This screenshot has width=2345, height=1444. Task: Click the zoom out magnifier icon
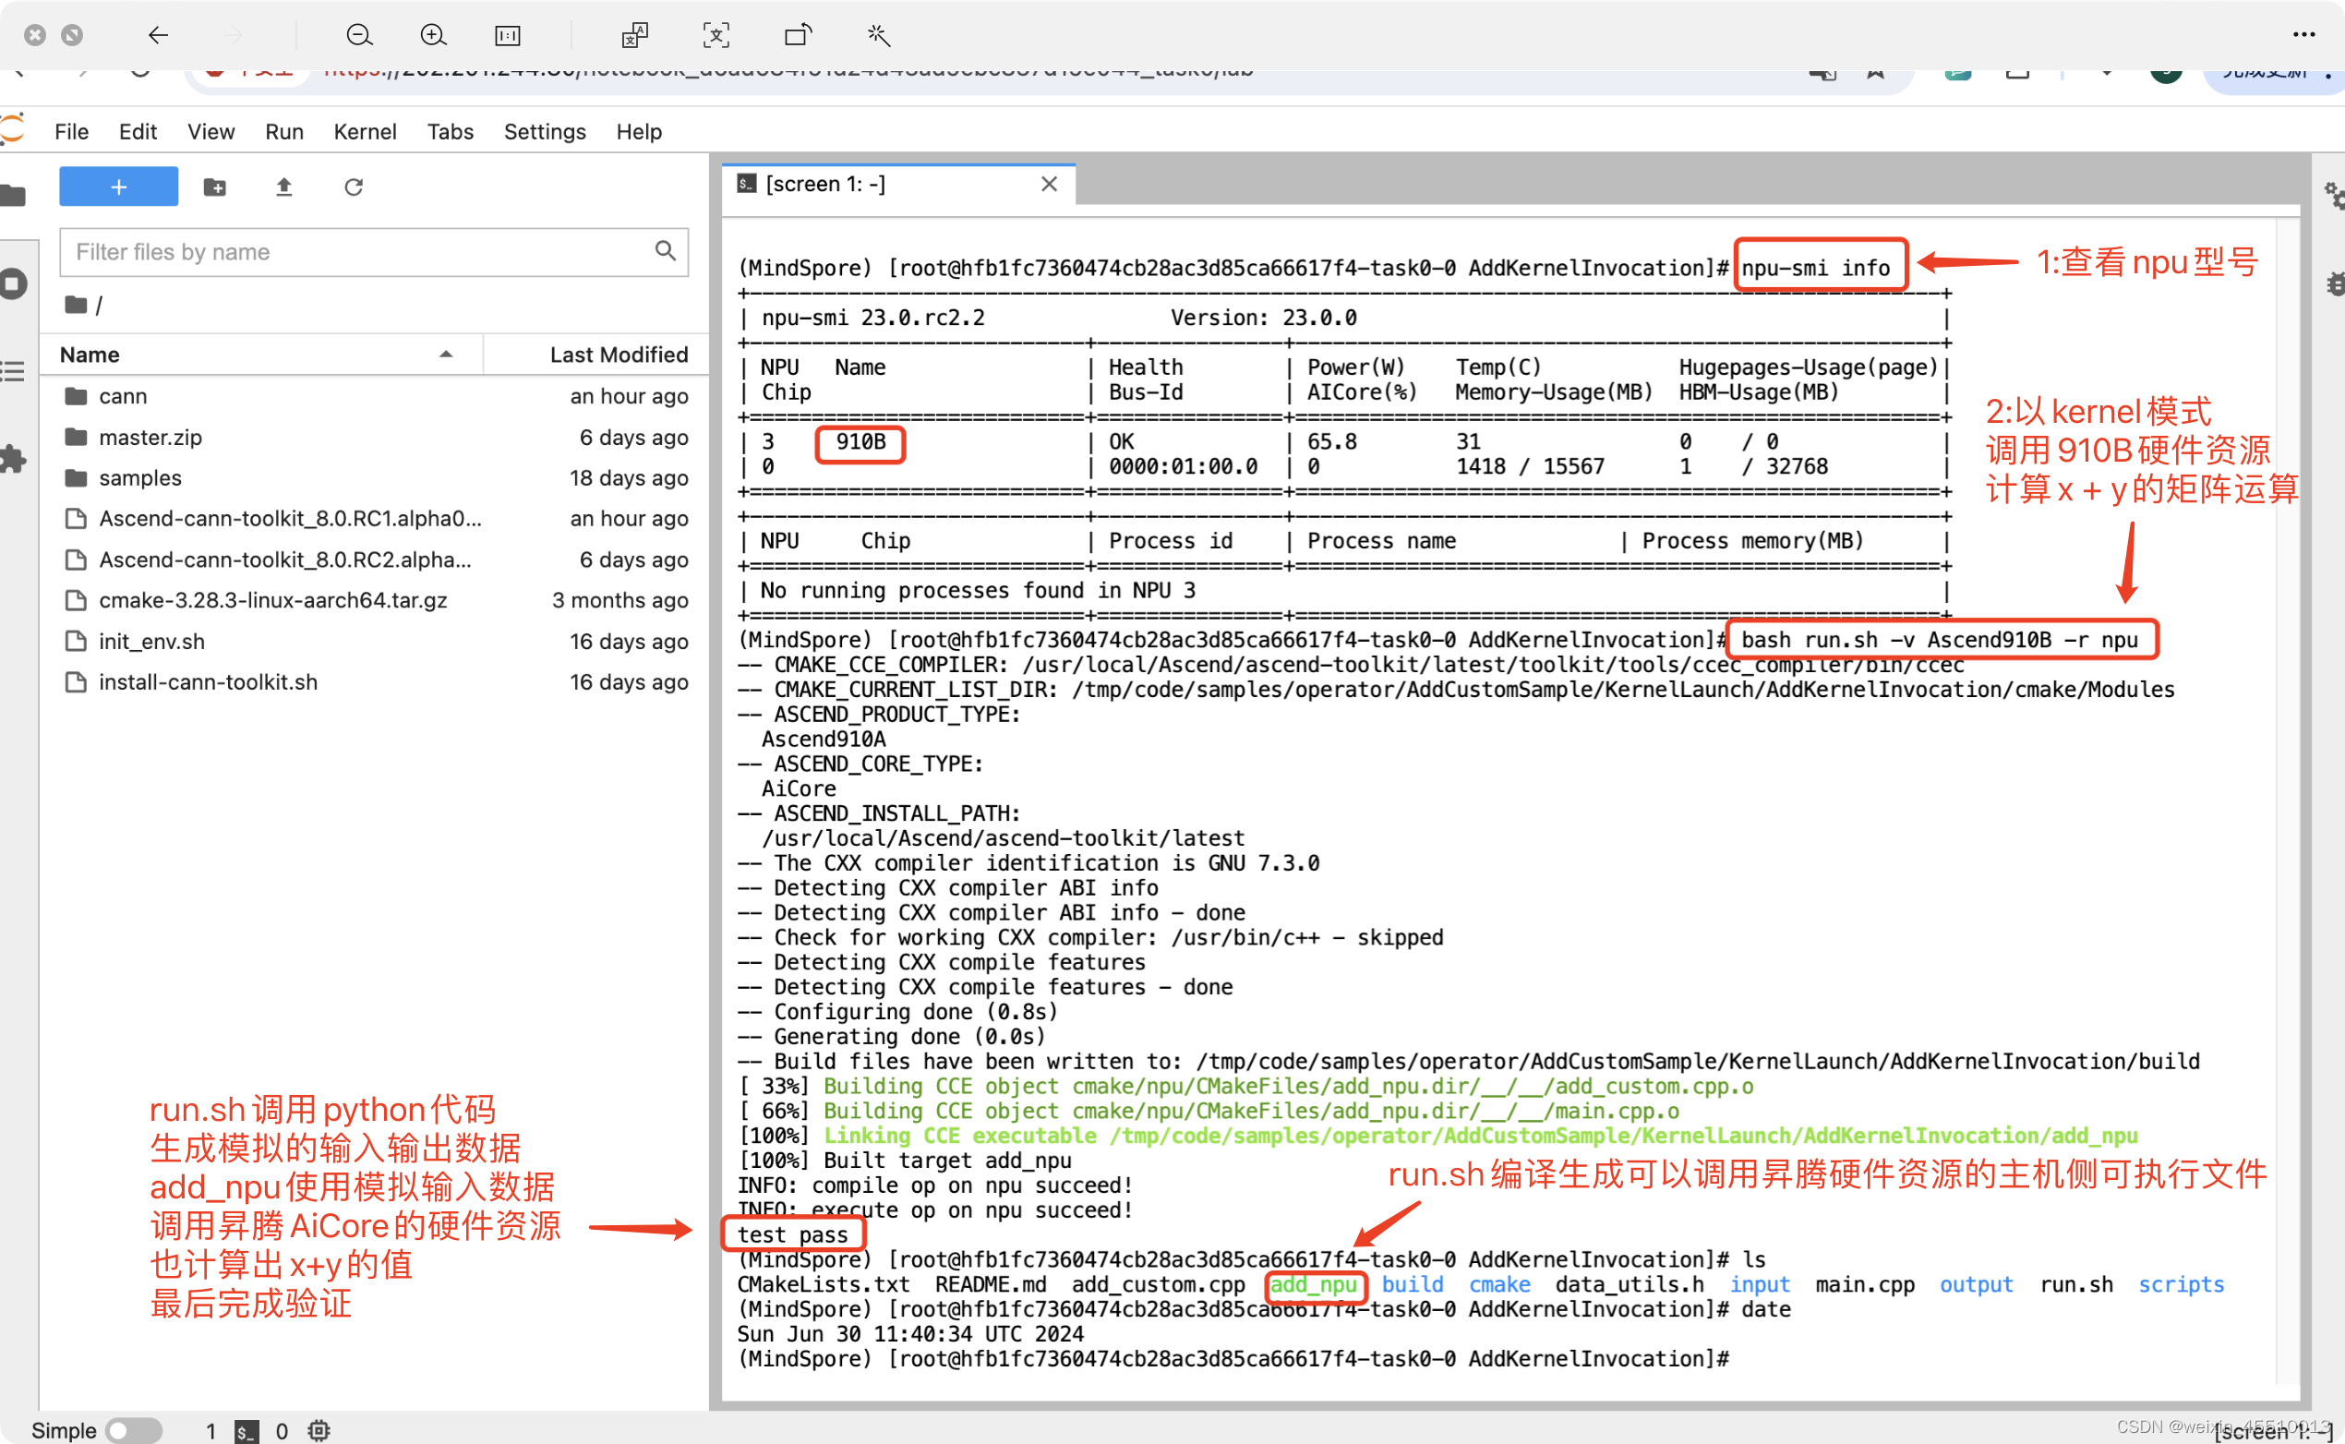coord(359,35)
